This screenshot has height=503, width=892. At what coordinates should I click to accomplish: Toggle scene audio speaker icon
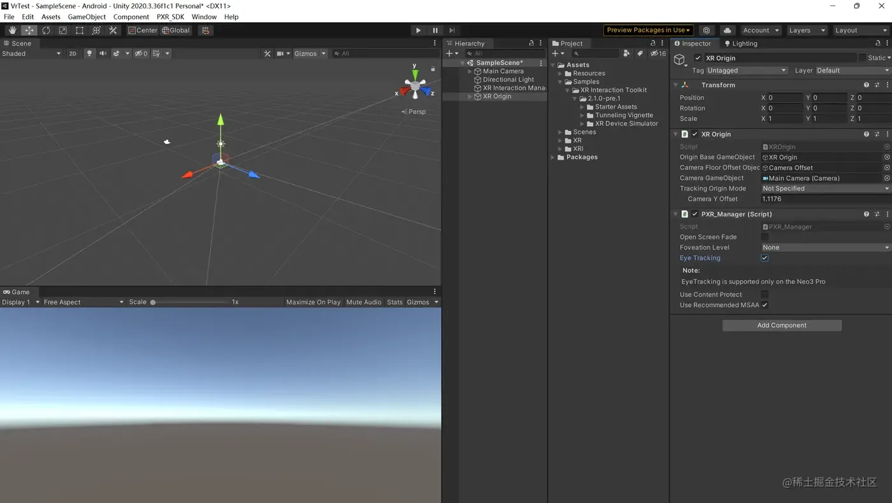[103, 53]
